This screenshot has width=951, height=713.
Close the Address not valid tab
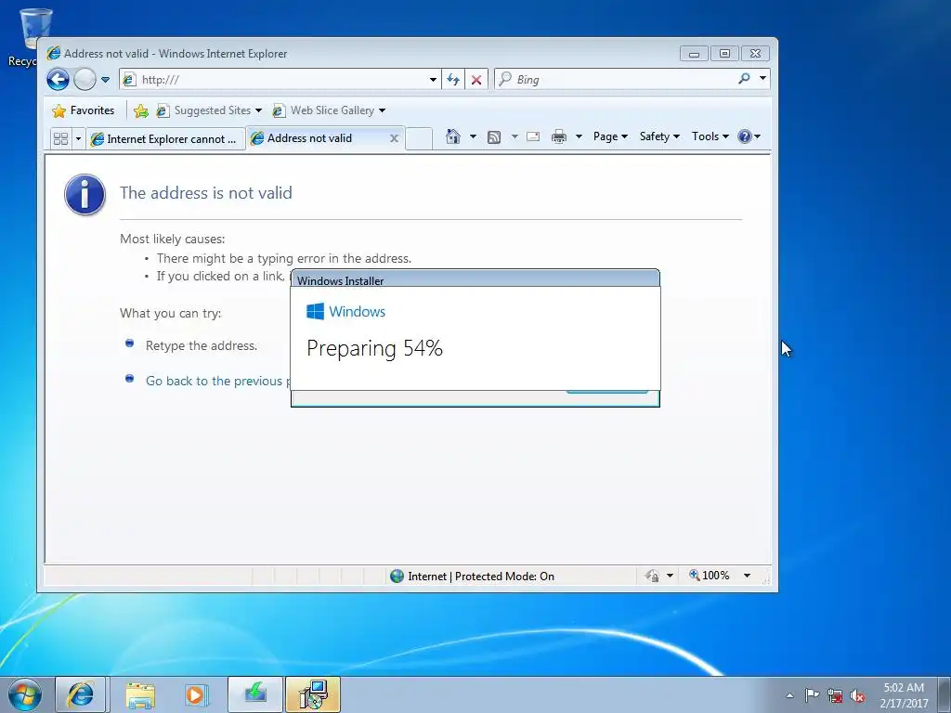point(394,138)
